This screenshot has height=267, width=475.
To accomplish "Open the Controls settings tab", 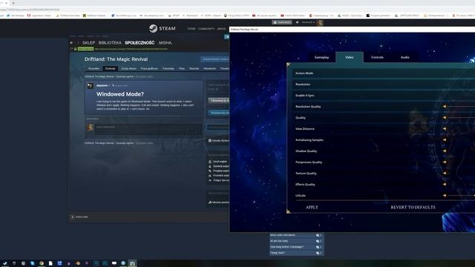I will [377, 57].
